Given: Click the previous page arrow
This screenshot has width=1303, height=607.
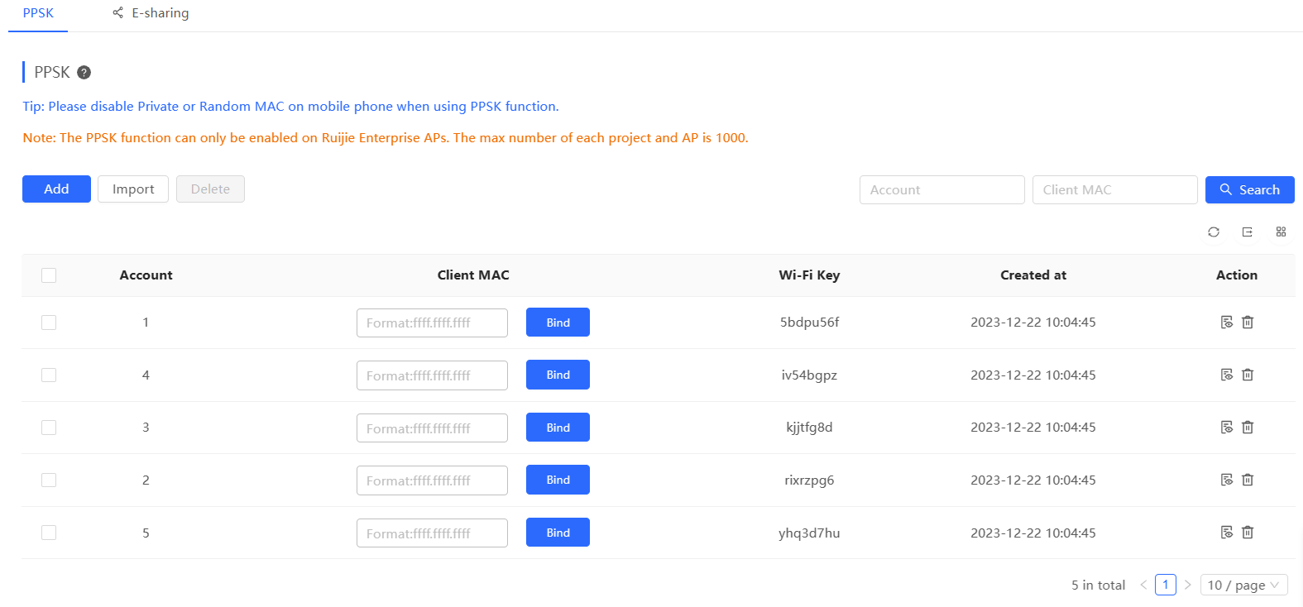Looking at the screenshot, I should tap(1143, 585).
